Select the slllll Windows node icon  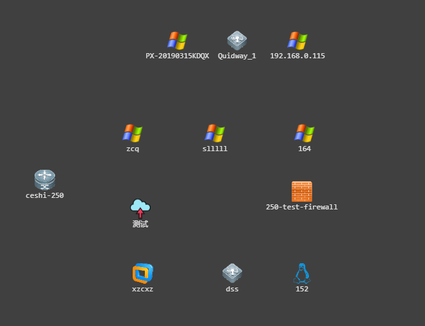click(215, 133)
